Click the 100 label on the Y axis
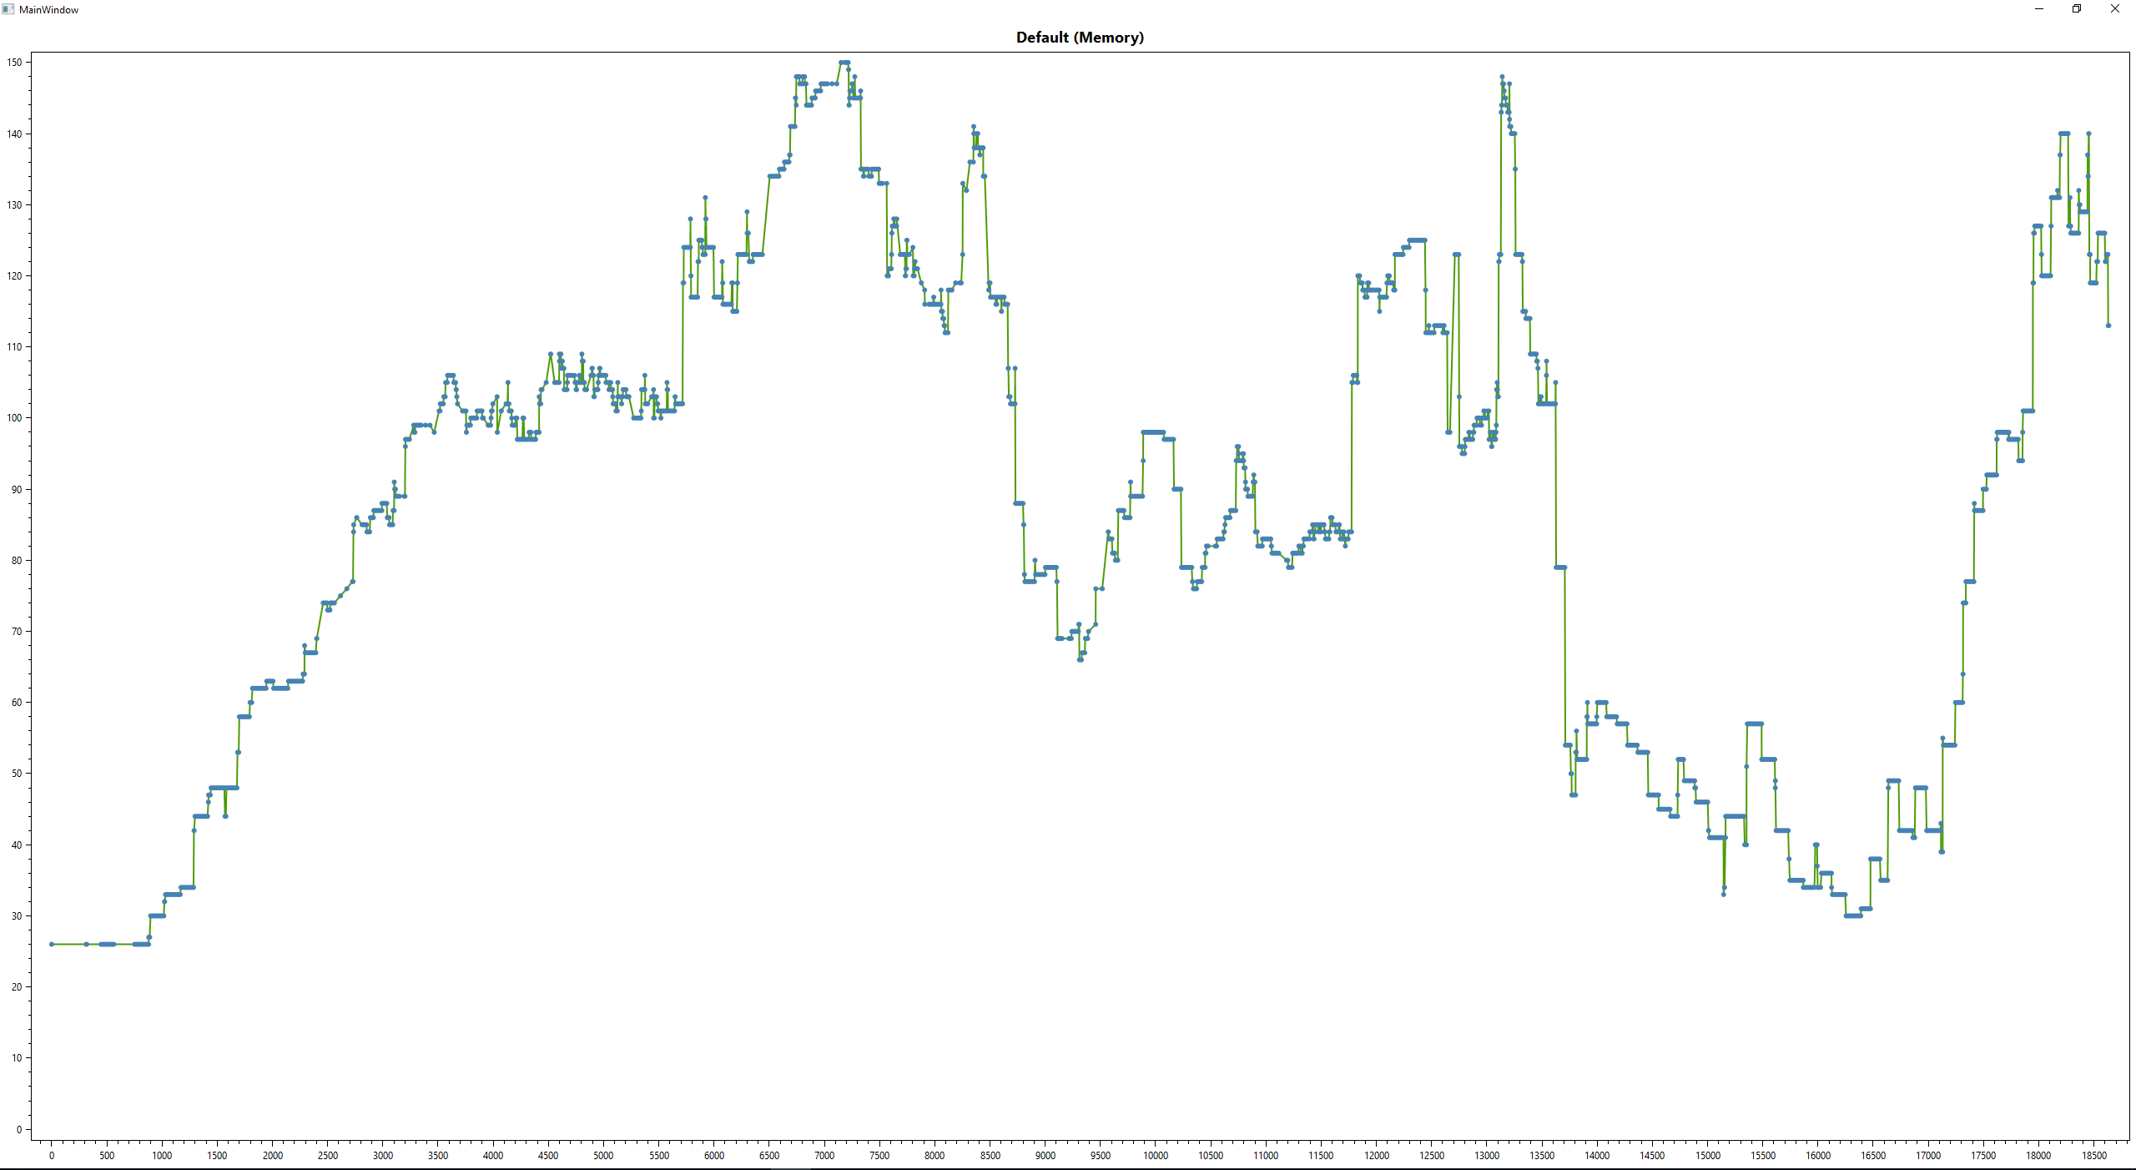Image resolution: width=2136 pixels, height=1170 pixels. click(x=14, y=418)
